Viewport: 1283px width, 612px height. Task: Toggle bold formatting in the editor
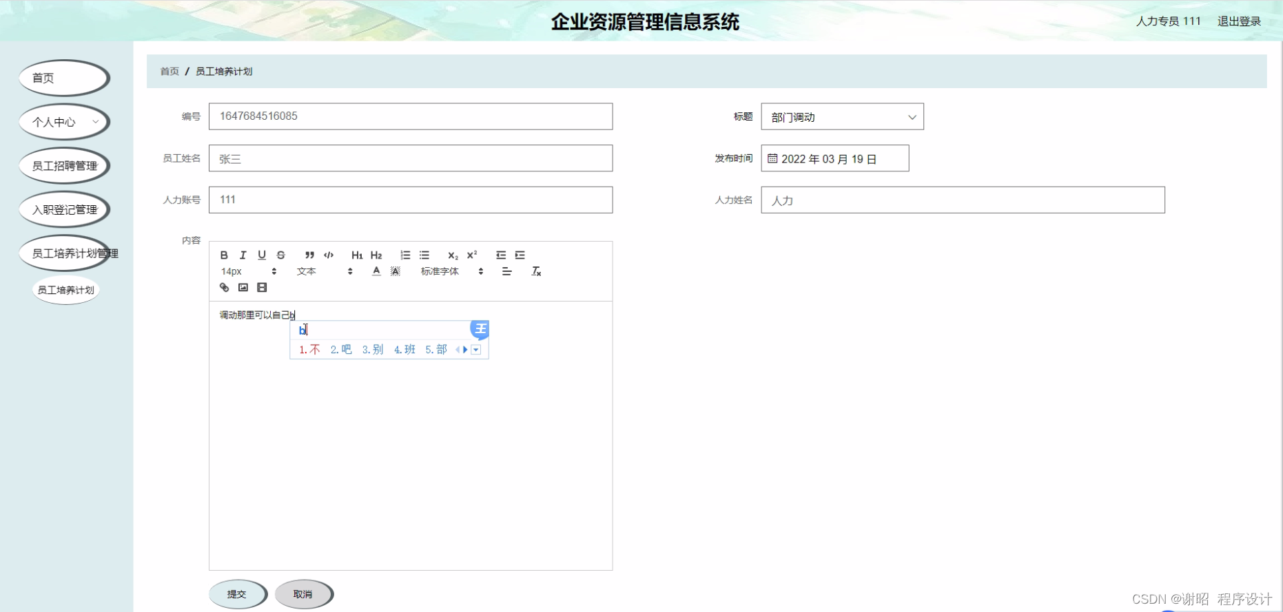[224, 255]
